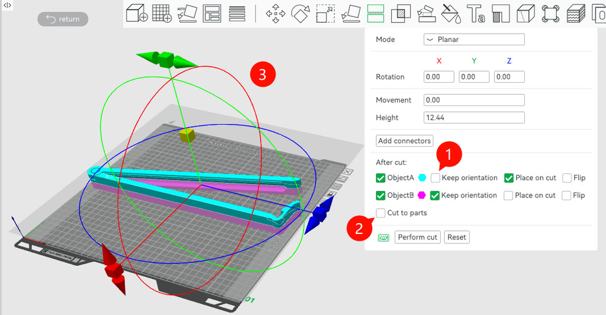The height and width of the screenshot is (315, 606).
Task: Enable Place on cut for ObjectB
Action: (x=509, y=195)
